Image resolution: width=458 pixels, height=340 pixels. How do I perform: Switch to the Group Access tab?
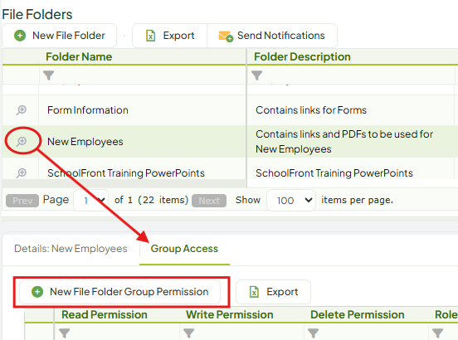coord(184,249)
